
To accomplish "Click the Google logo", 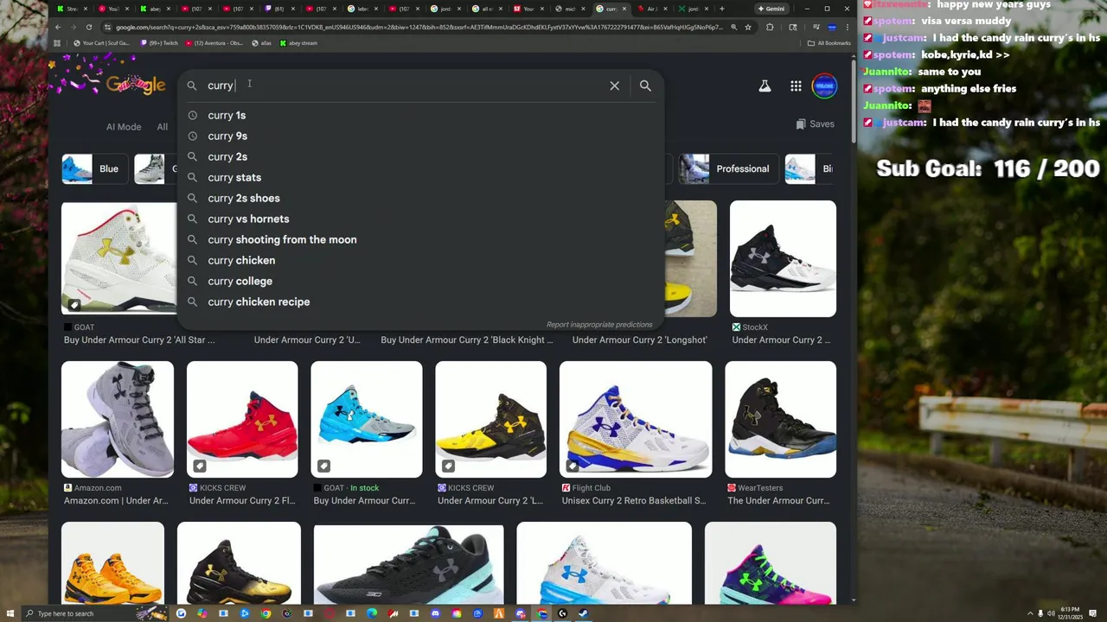I will 136,85.
